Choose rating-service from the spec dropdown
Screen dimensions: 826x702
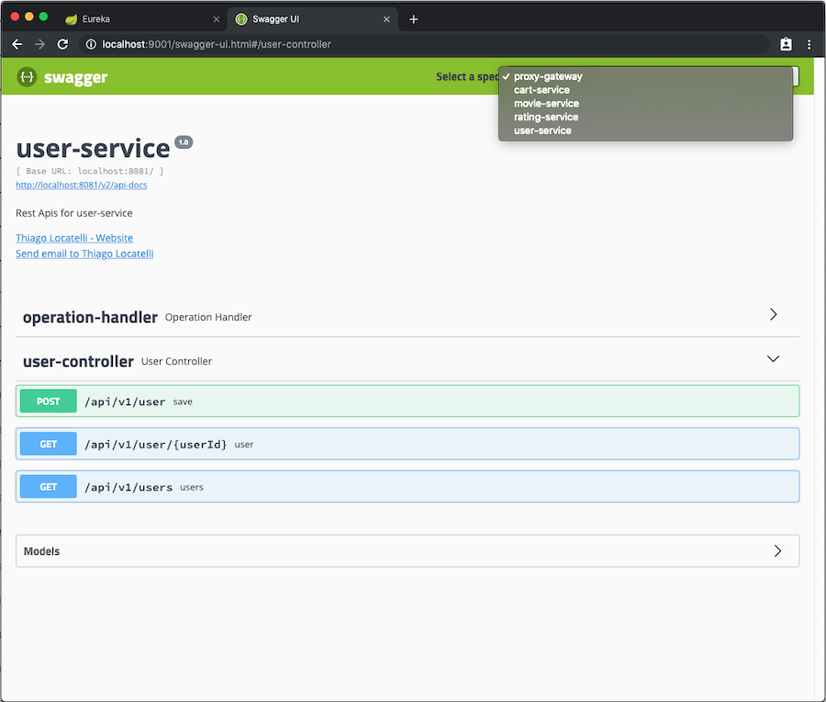click(x=645, y=117)
